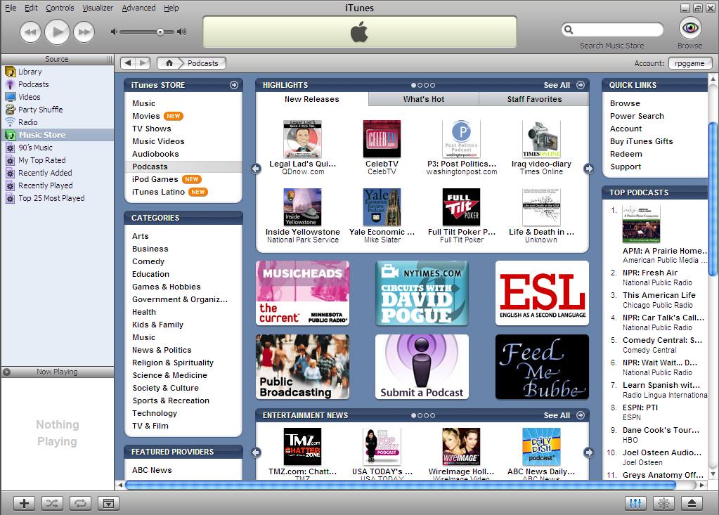Click the max volume speaker icon
The image size is (719, 515).
coord(182,32)
